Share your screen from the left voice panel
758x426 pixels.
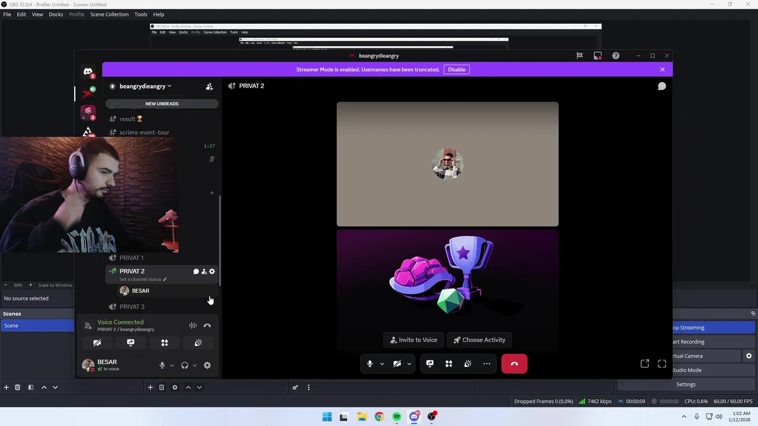(x=131, y=343)
